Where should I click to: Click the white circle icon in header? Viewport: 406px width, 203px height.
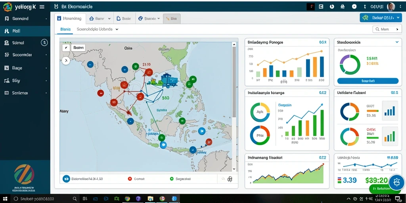(354, 7)
